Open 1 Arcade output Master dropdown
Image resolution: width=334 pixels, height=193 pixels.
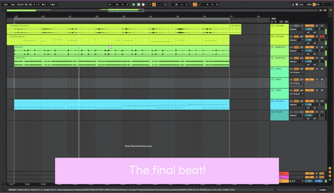pos(297,29)
